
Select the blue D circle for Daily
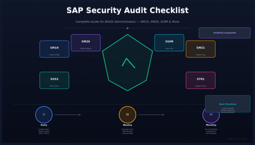click(x=44, y=114)
